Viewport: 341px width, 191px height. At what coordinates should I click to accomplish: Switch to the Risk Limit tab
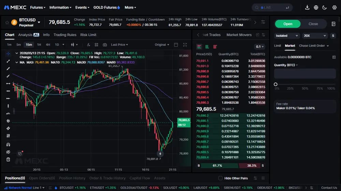pos(88,35)
